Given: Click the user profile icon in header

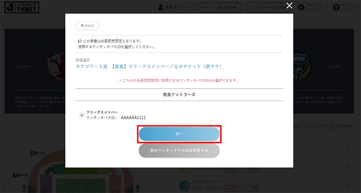Looking at the screenshot, I should pos(160,8).
